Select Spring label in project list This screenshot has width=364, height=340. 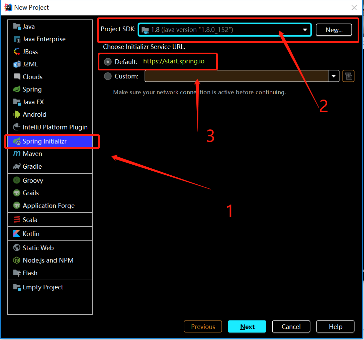(x=32, y=90)
